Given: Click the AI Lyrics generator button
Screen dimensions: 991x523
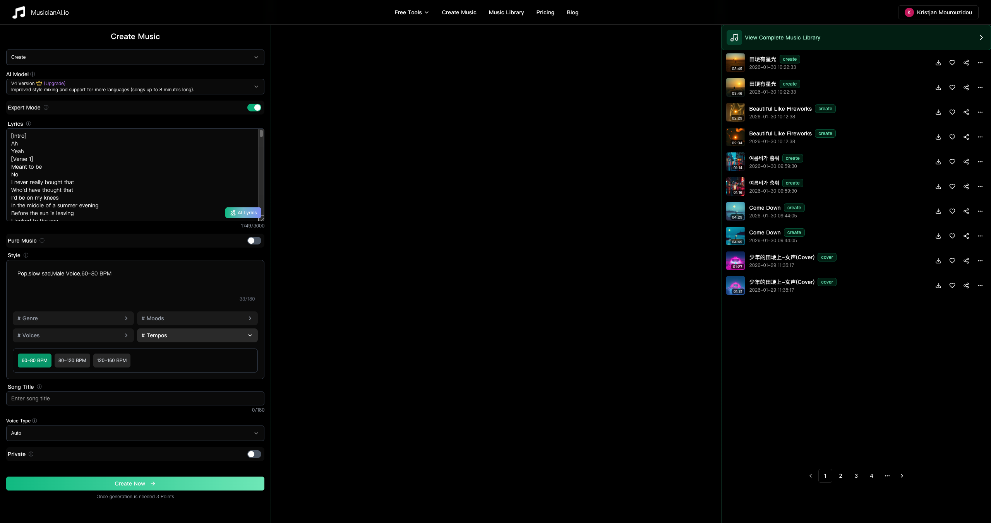Looking at the screenshot, I should point(243,213).
